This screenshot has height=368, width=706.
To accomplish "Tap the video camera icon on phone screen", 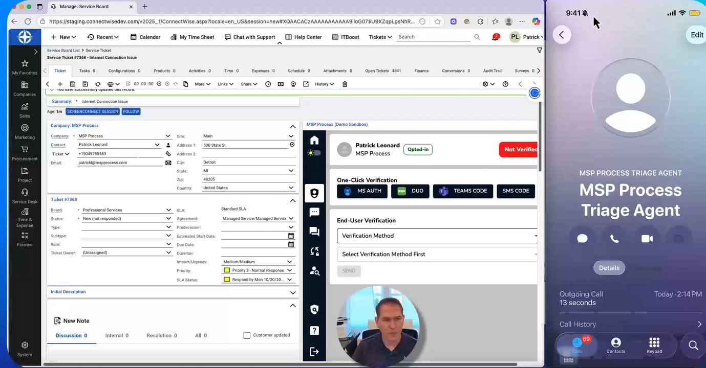I will [x=647, y=239].
